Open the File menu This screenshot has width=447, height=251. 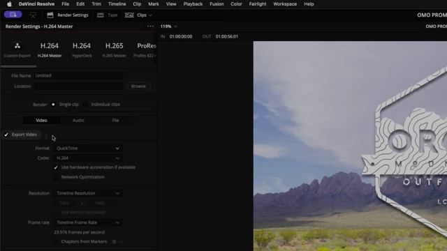point(65,4)
